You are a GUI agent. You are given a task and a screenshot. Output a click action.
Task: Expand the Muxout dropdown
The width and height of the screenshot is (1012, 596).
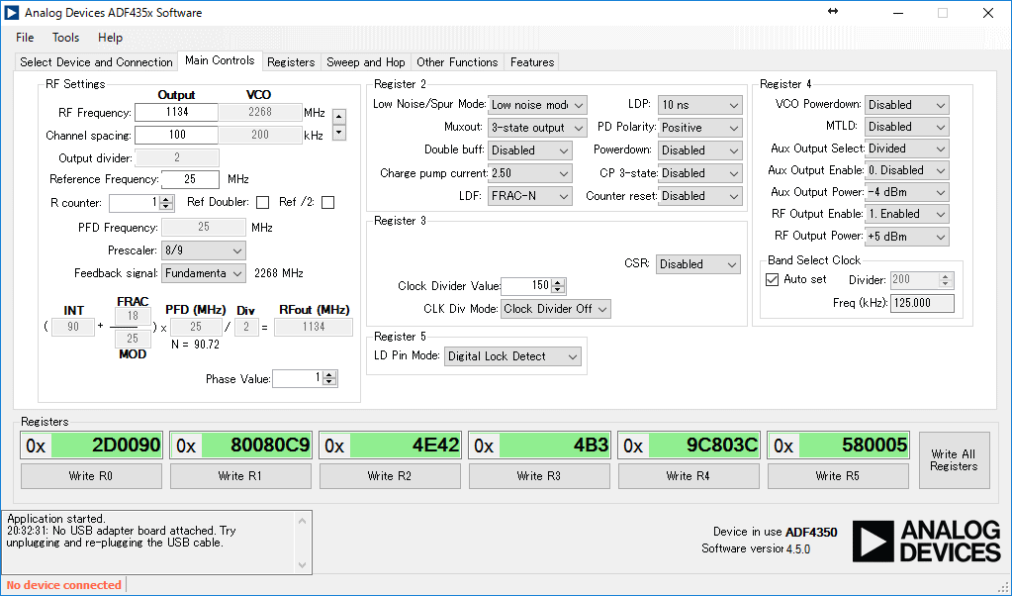(537, 127)
